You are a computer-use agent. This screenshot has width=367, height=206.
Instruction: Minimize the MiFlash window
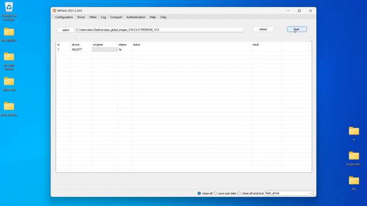288,10
